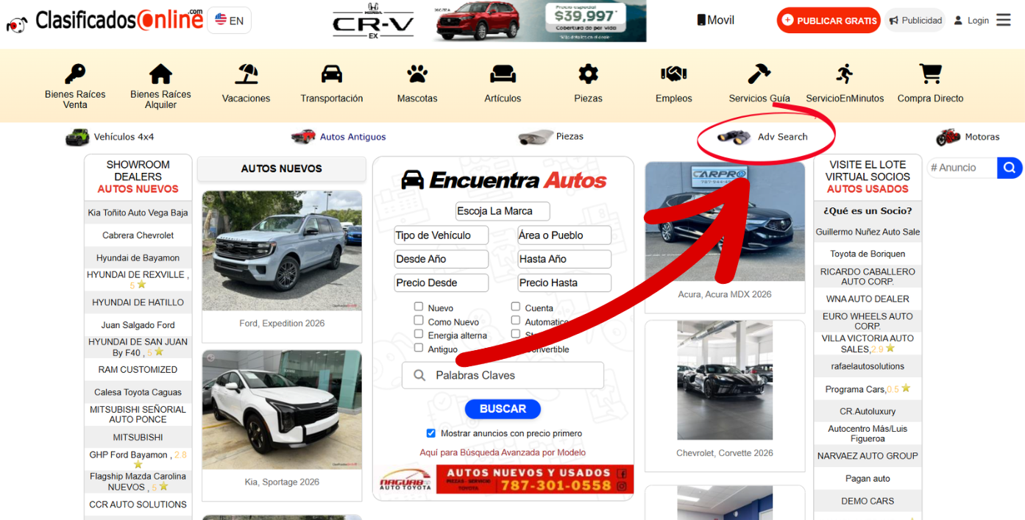Screen dimensions: 1025x520
Task: Click the blue Anuncio search magnifier
Action: coord(1010,168)
